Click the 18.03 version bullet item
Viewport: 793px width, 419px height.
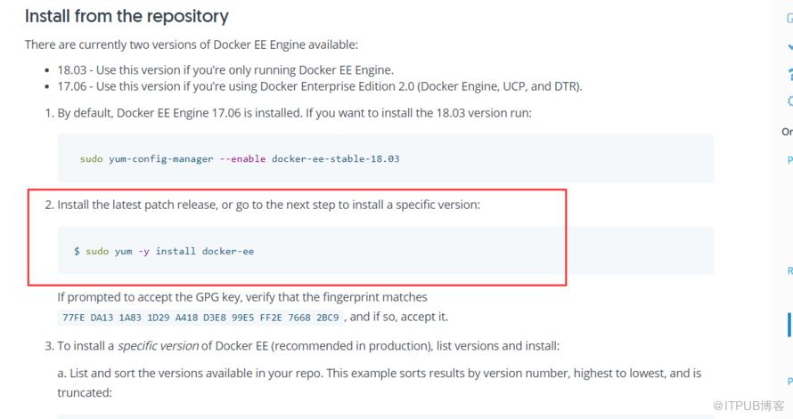225,70
